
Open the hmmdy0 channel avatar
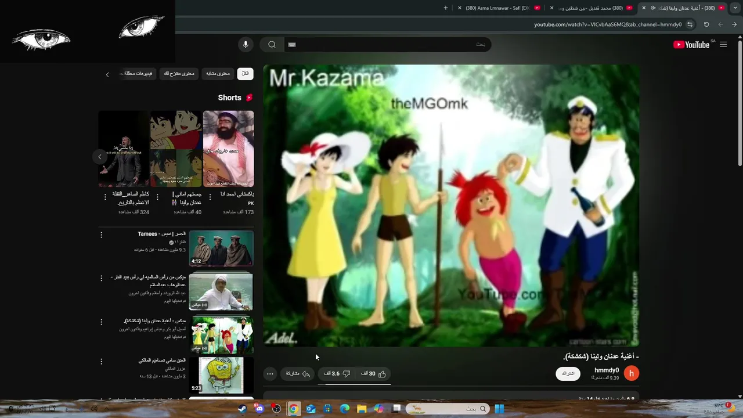pyautogui.click(x=632, y=373)
